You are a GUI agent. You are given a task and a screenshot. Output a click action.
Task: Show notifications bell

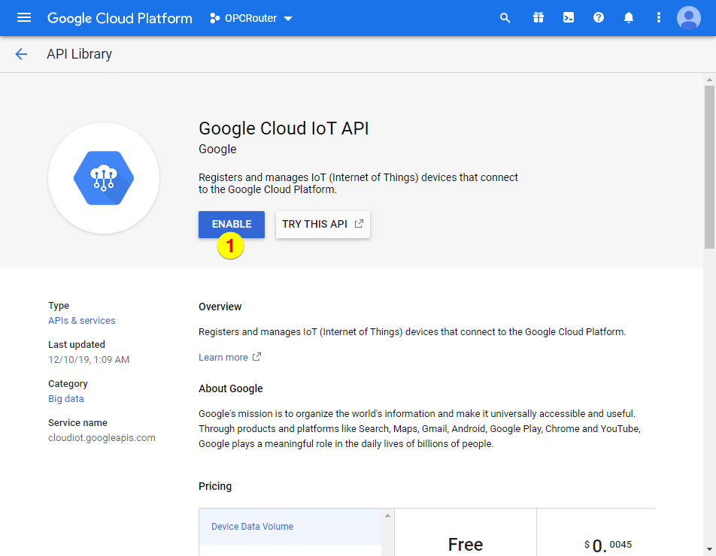(629, 18)
